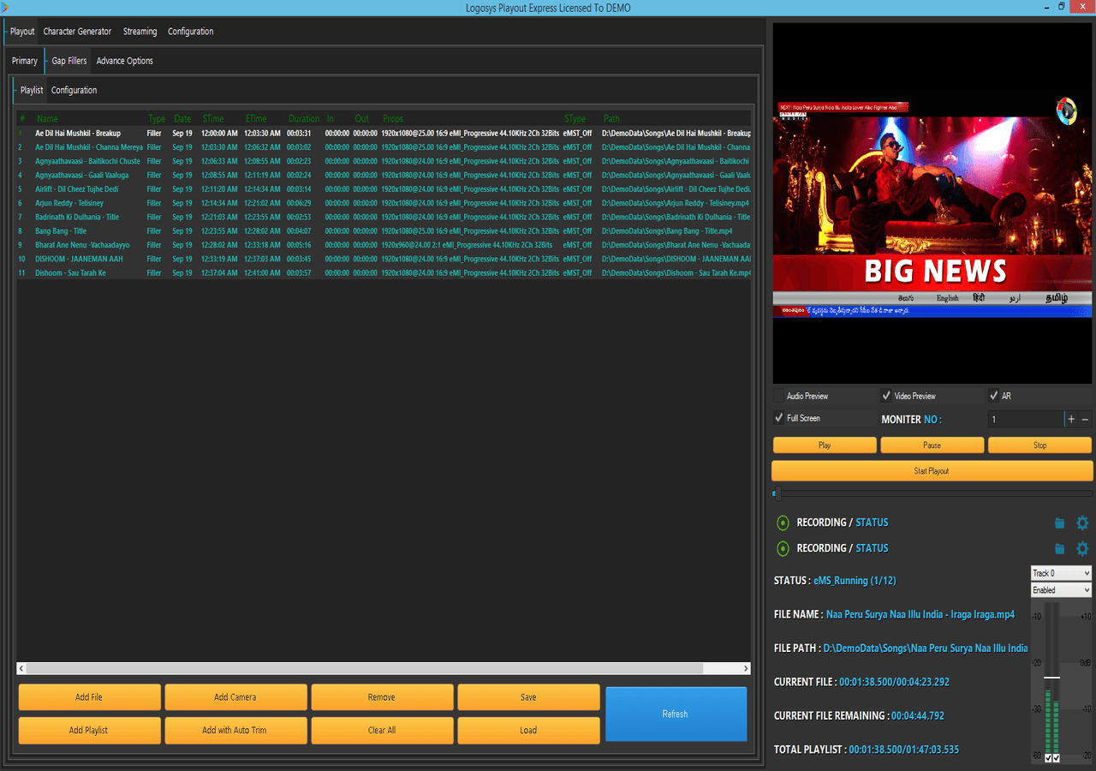Open the Track 0 dropdown
The height and width of the screenshot is (771, 1096).
click(x=1061, y=573)
